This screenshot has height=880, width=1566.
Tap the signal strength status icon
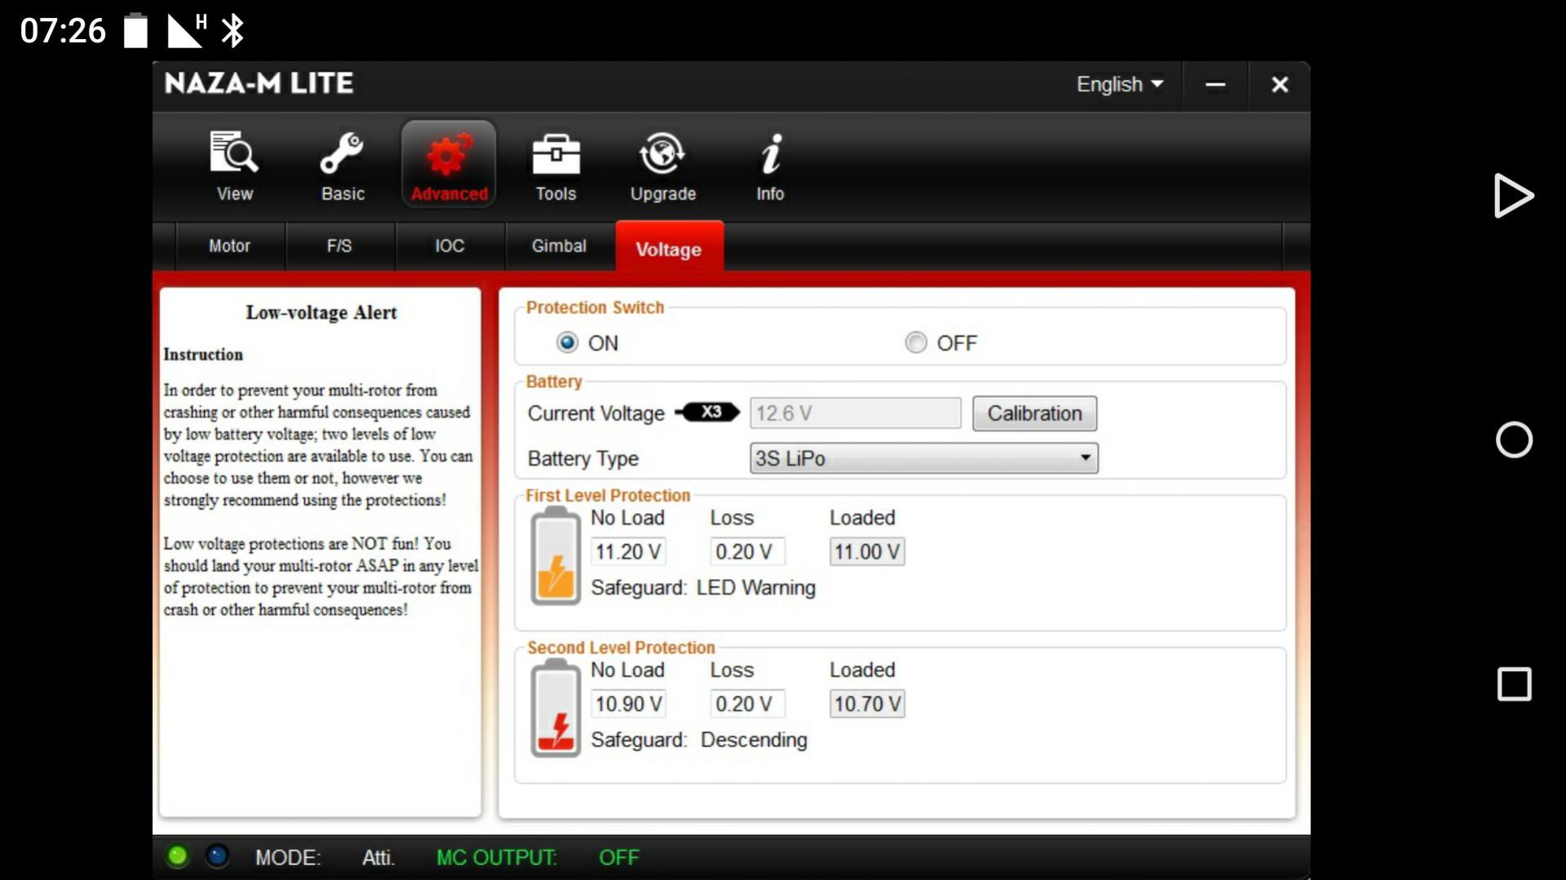coord(187,31)
